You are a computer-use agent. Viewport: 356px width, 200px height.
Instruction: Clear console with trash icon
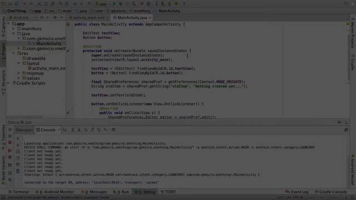tap(18, 171)
